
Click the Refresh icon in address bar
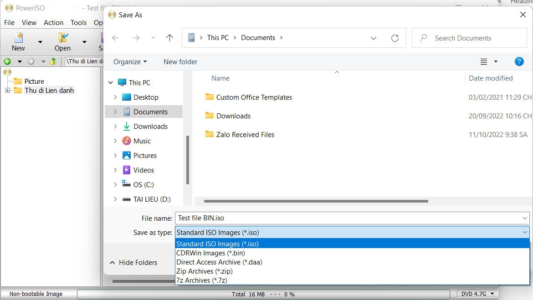coord(395,38)
